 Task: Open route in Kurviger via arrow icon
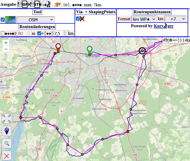pyautogui.click(x=46, y=4)
